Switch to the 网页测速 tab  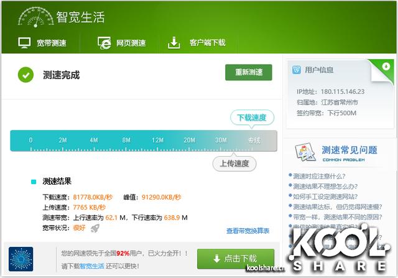point(122,43)
